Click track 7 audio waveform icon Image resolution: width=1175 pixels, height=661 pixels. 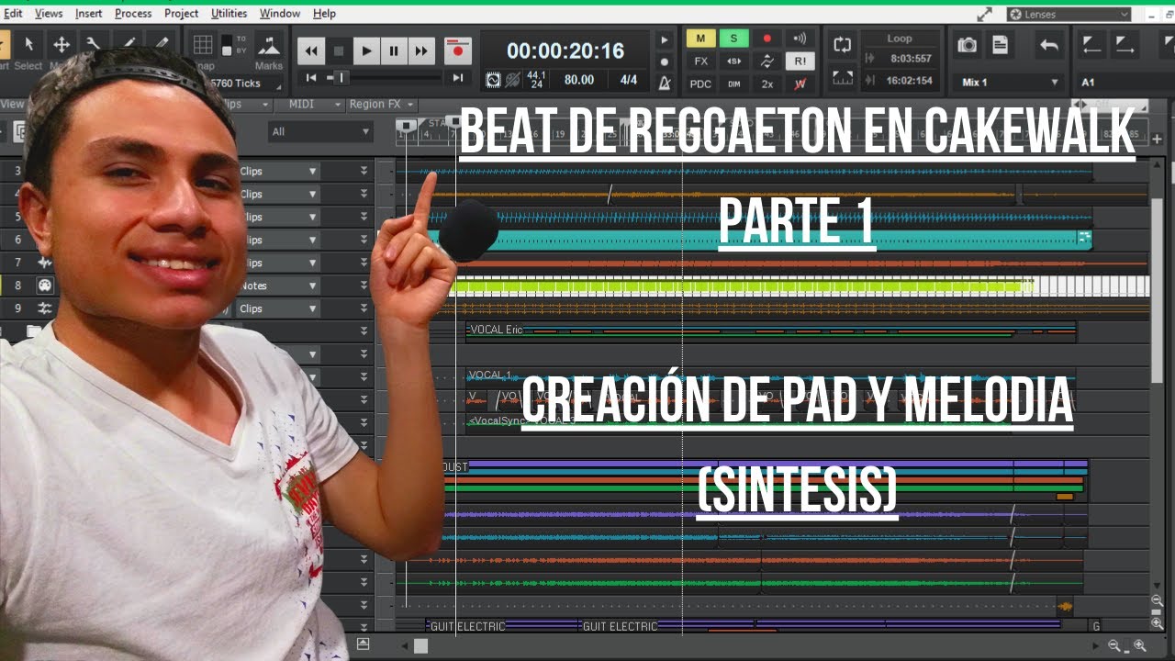coord(44,263)
